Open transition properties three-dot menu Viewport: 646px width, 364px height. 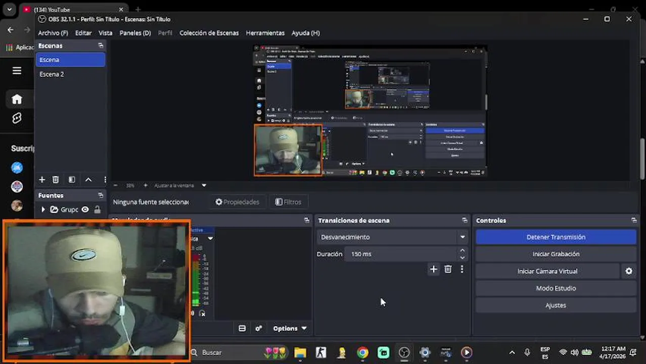[x=462, y=269]
